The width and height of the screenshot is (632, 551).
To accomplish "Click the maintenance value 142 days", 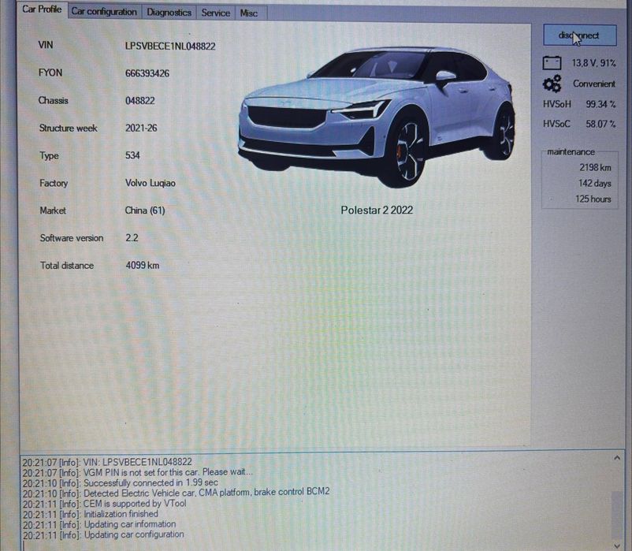I will [x=595, y=184].
